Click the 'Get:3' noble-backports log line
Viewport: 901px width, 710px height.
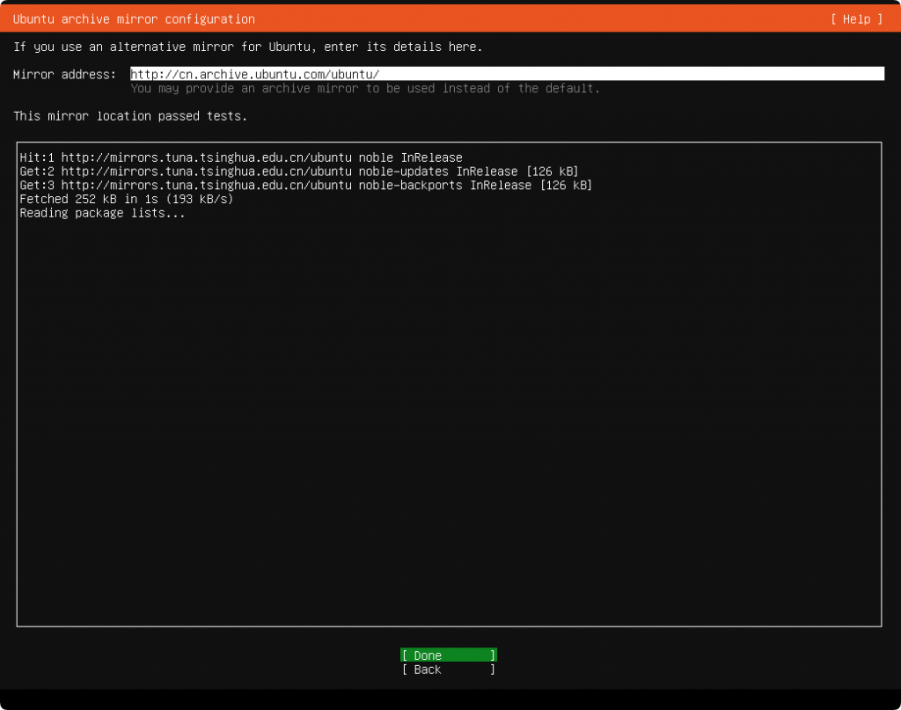pyautogui.click(x=305, y=185)
